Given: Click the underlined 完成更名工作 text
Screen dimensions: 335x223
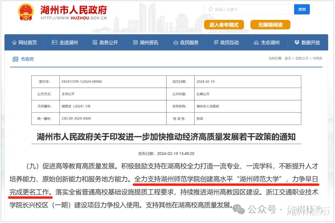Looking at the screenshot, I should [30, 192].
